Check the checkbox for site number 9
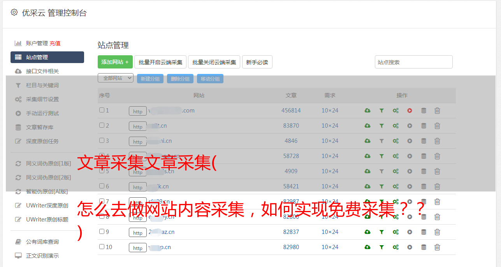The width and height of the screenshot is (501, 267). tap(102, 232)
